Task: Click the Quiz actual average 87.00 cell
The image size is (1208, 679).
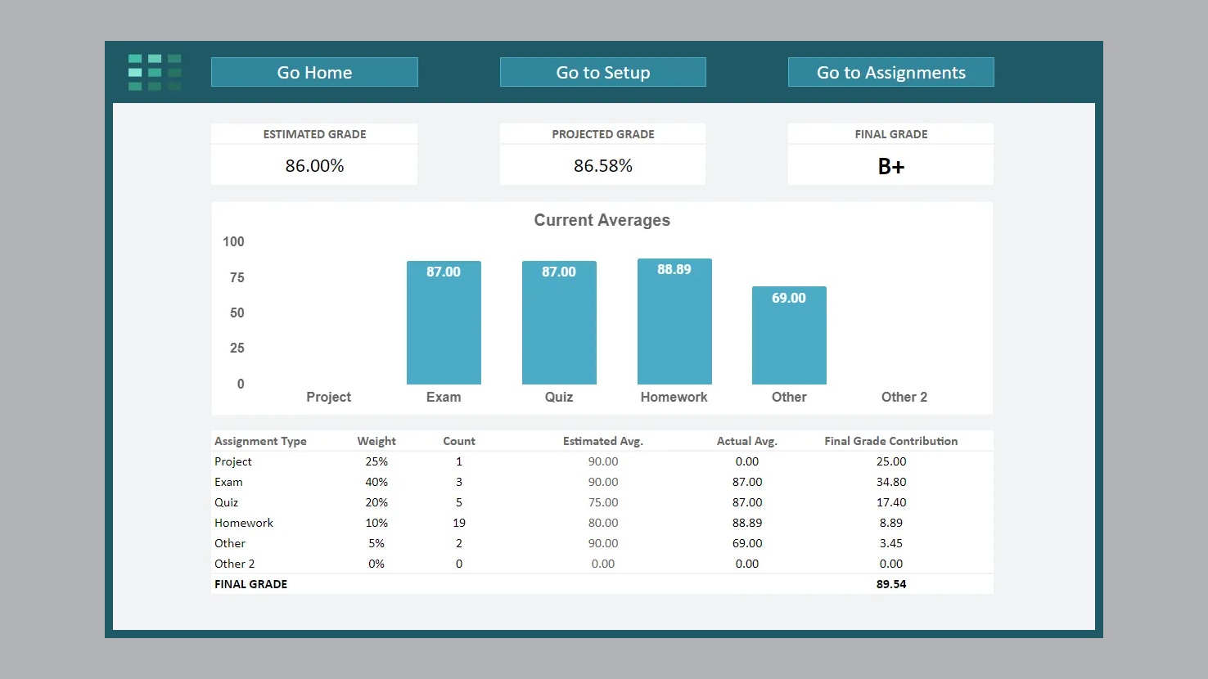Action: click(746, 502)
